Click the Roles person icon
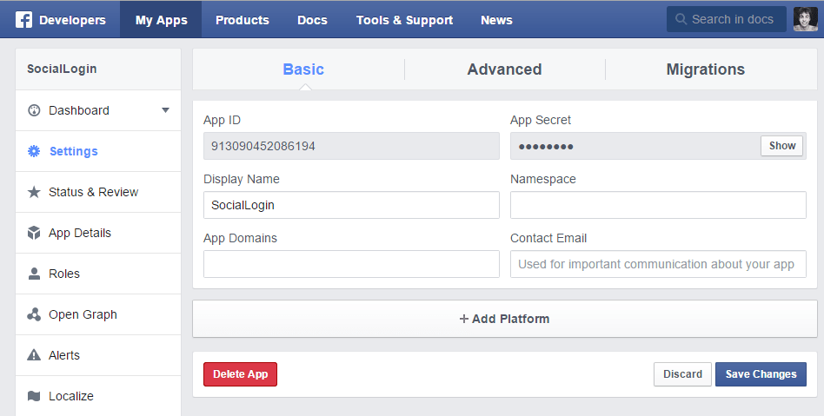This screenshot has height=416, width=824. [34, 274]
